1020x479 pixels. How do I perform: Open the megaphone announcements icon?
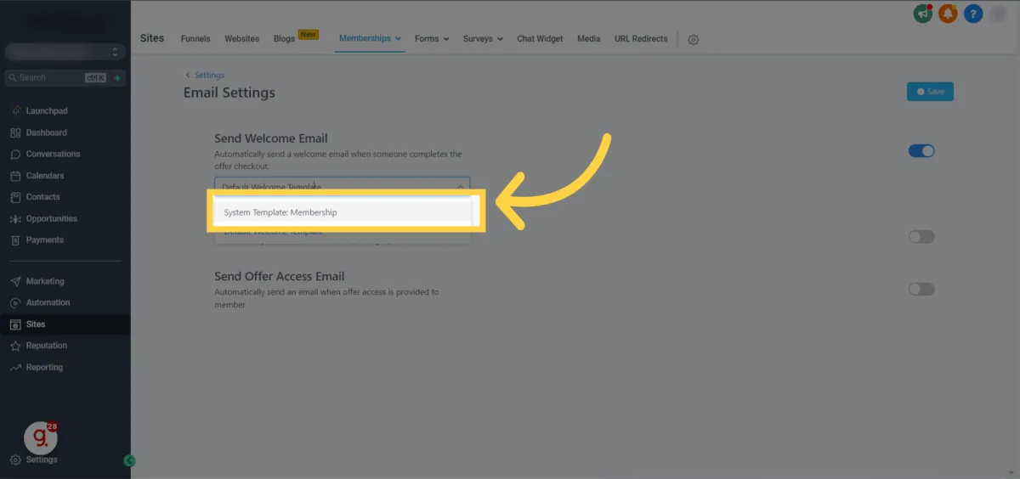[922, 14]
